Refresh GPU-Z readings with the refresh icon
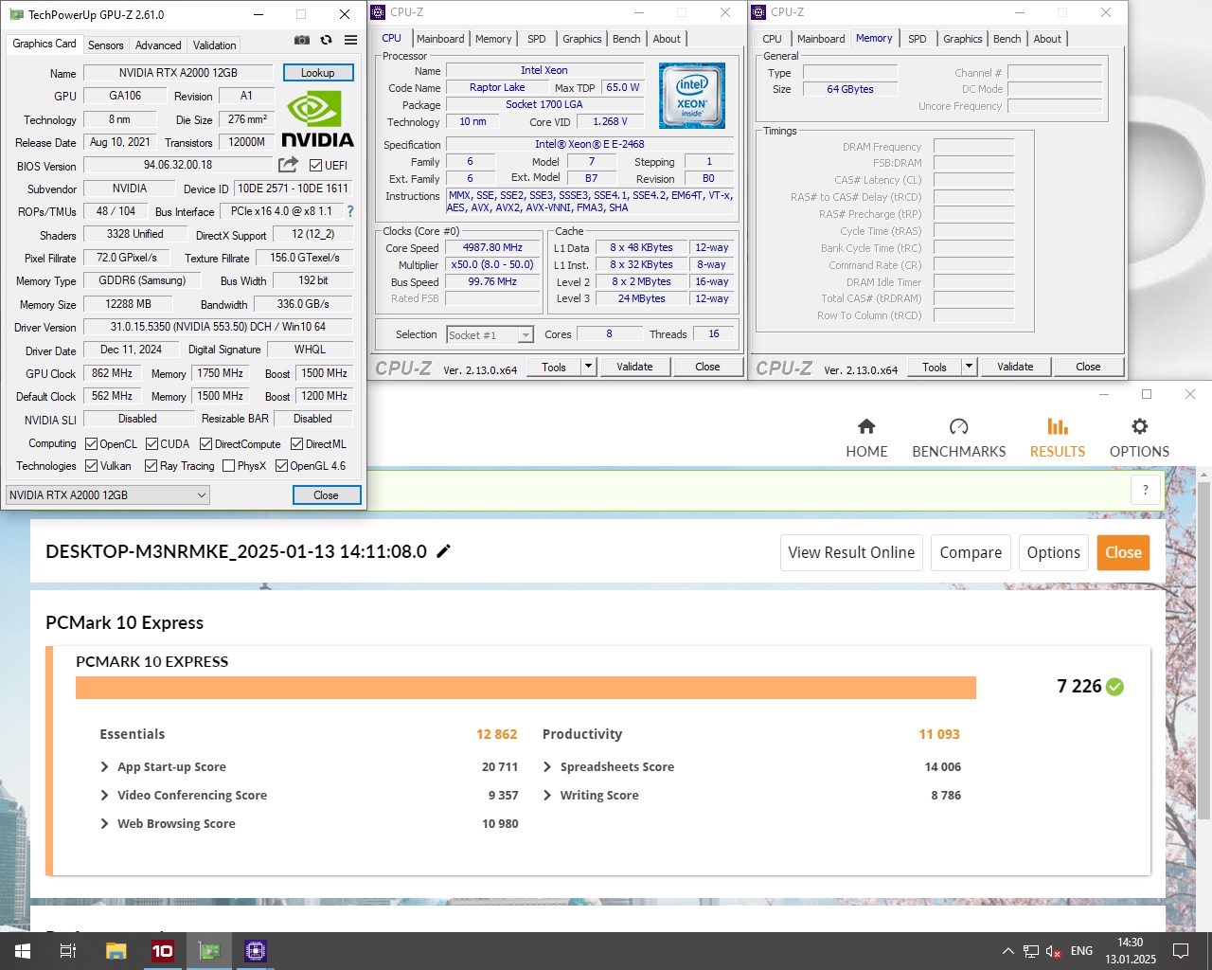 (326, 41)
